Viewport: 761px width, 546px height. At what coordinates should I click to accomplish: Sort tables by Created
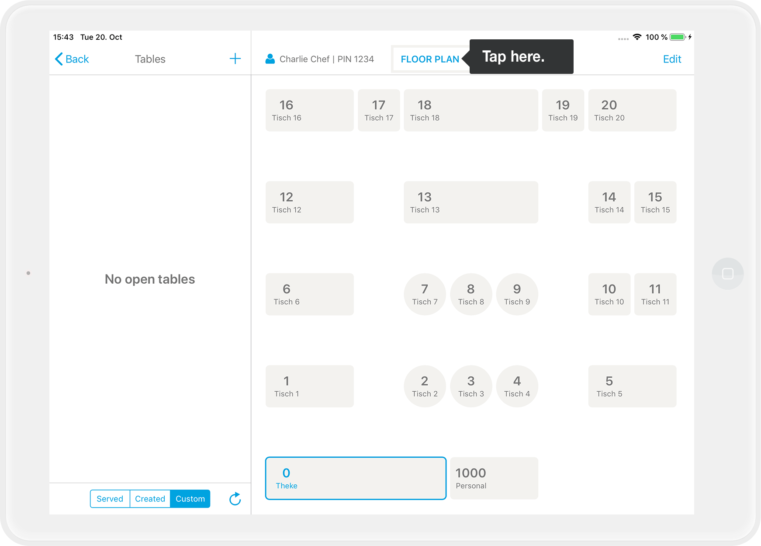click(150, 499)
